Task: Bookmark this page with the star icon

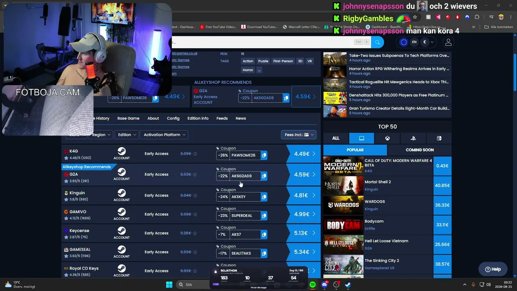Action: pyautogui.click(x=415, y=17)
